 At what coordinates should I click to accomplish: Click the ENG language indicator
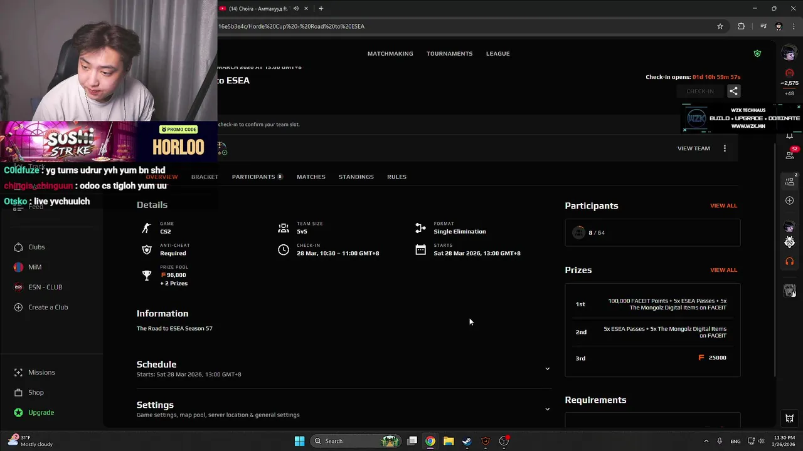coord(735,442)
